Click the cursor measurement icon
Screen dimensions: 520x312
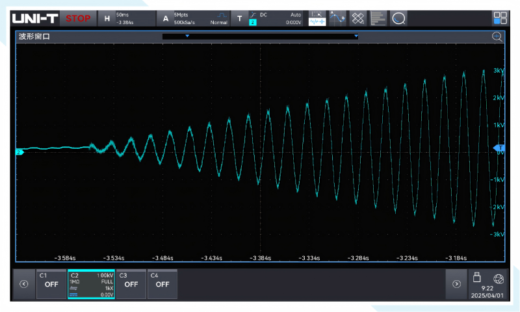pyautogui.click(x=337, y=18)
